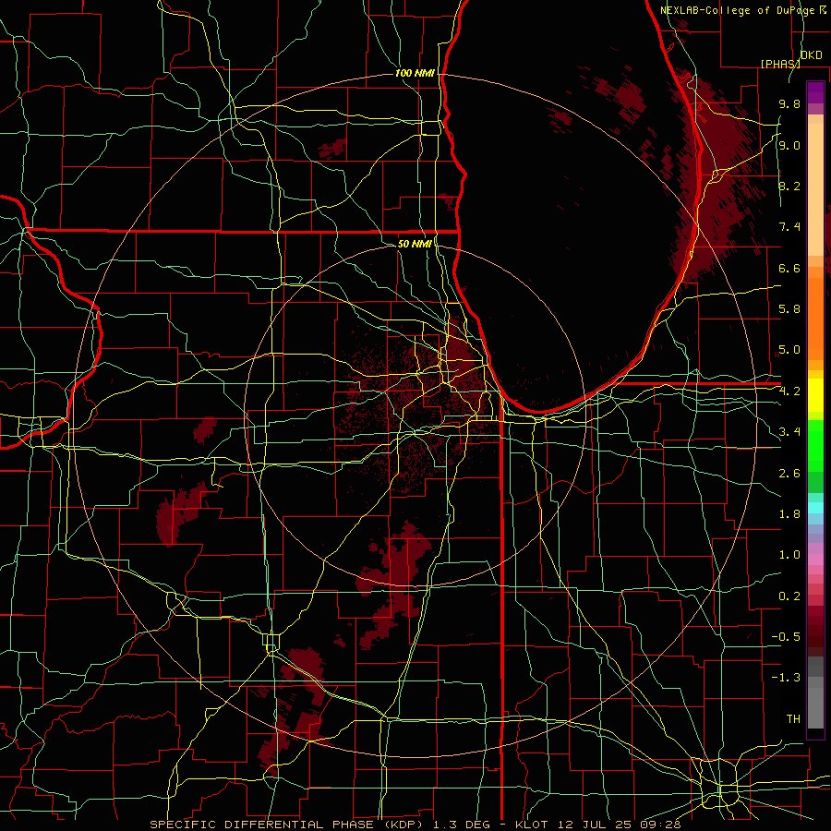Click the 'KLOT 12 JUL 25 09:28' timestamp
Image resolution: width=831 pixels, height=831 pixels.
(597, 825)
